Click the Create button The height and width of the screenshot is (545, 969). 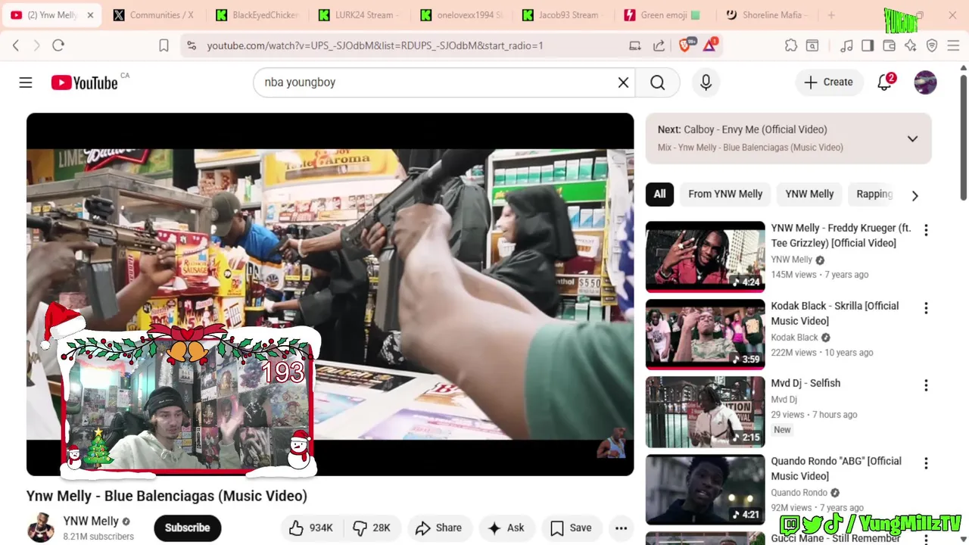tap(828, 83)
